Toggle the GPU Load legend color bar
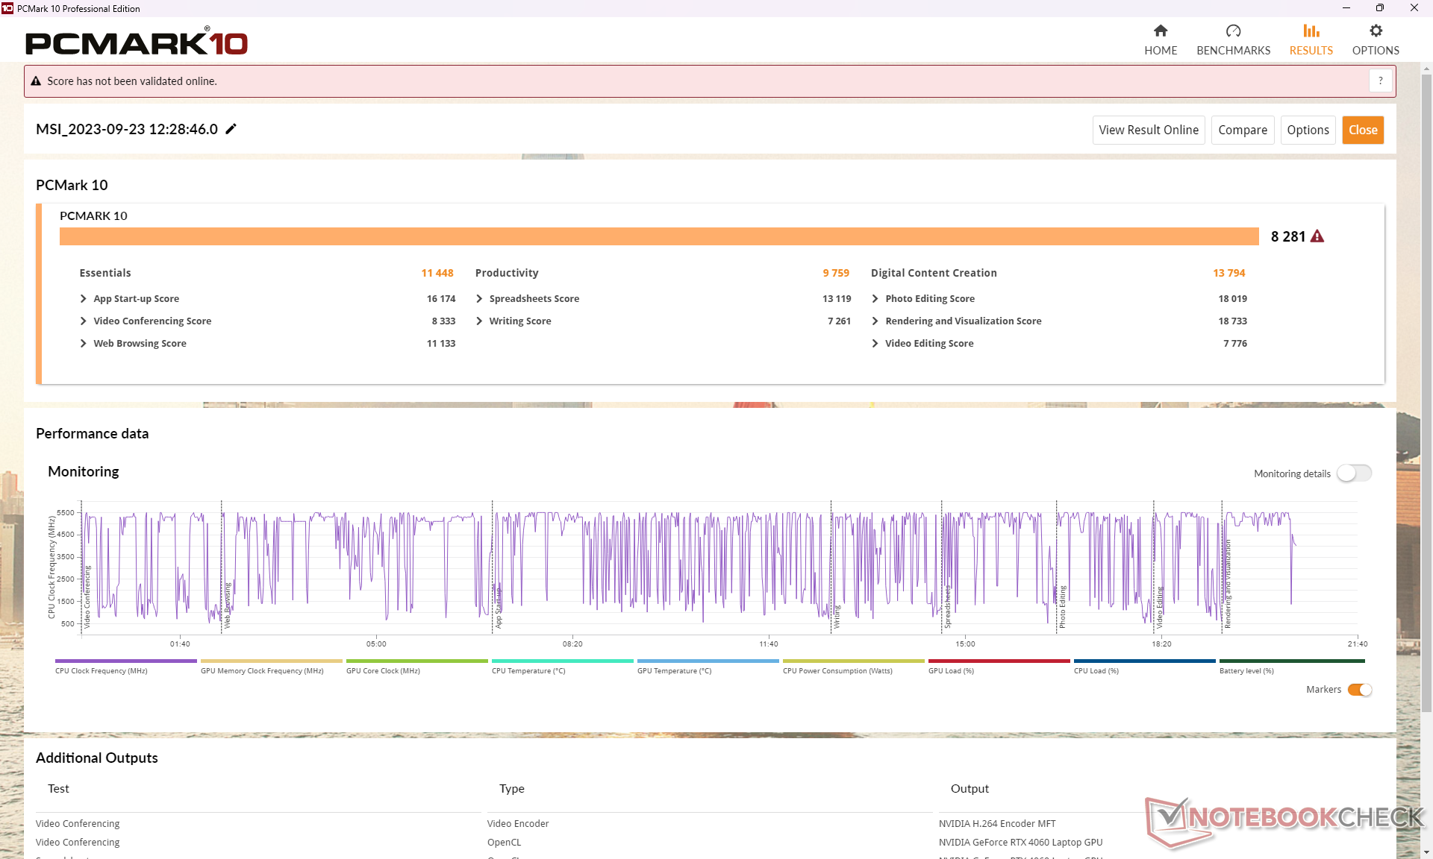 (x=999, y=661)
